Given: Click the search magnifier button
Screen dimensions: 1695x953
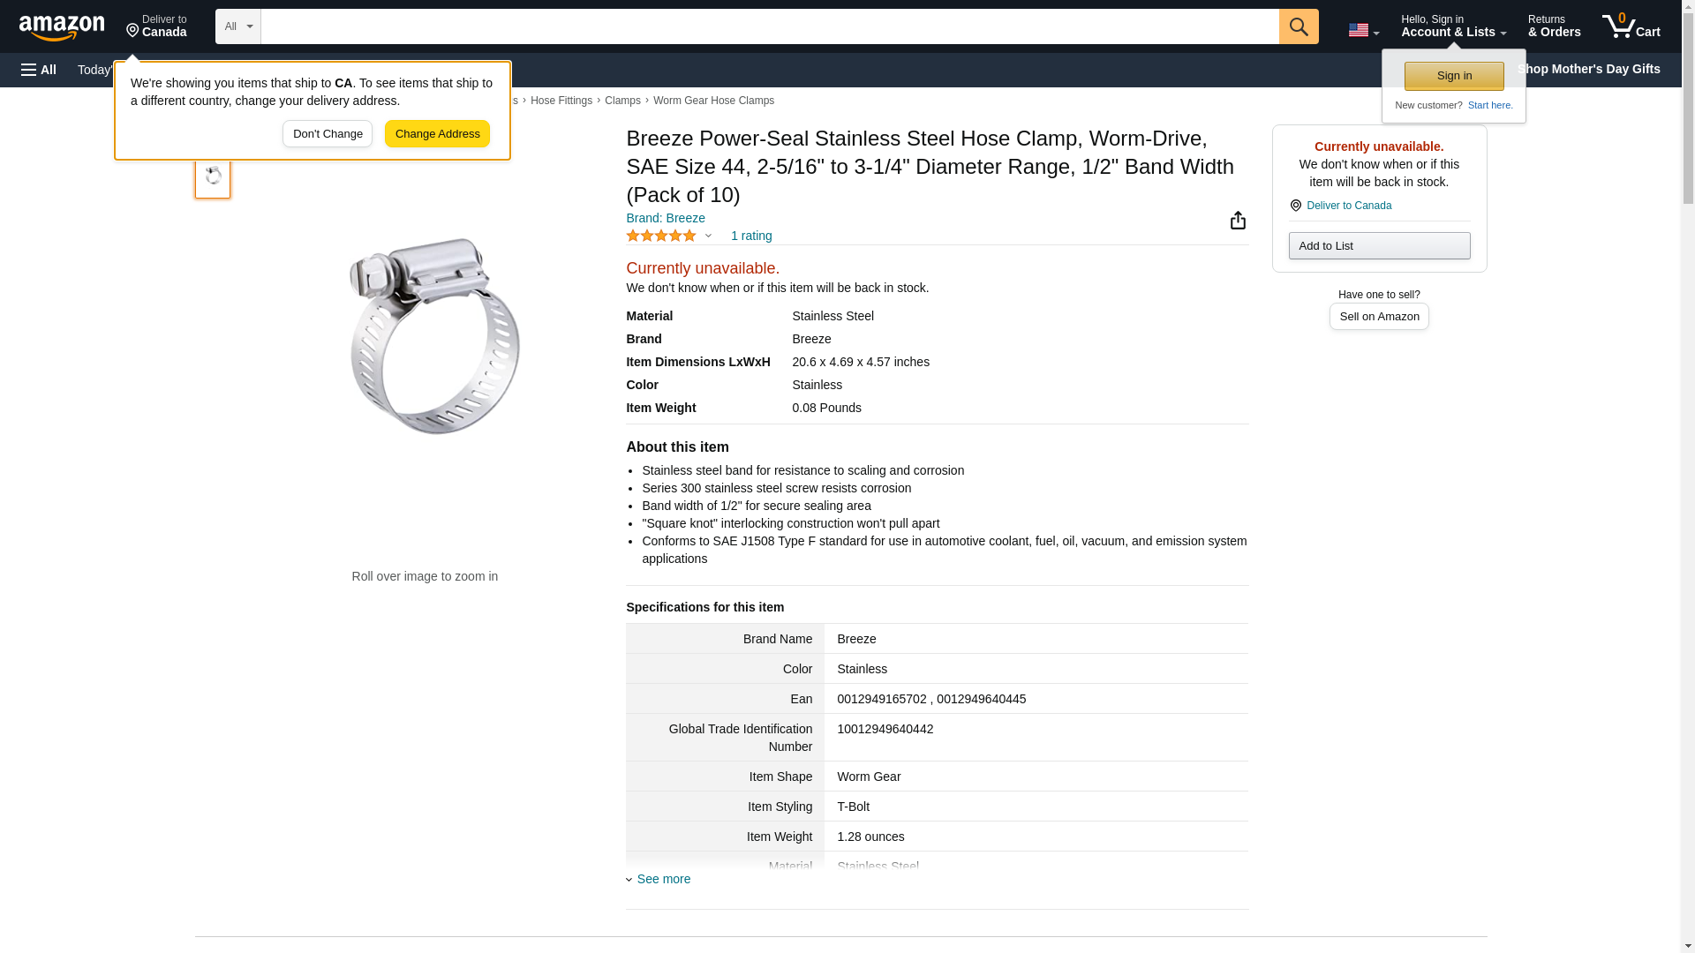Looking at the screenshot, I should 1298,26.
